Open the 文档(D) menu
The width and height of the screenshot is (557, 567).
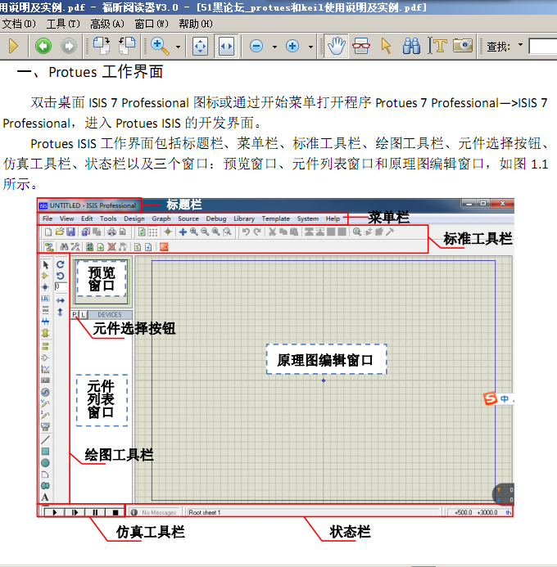(x=19, y=24)
